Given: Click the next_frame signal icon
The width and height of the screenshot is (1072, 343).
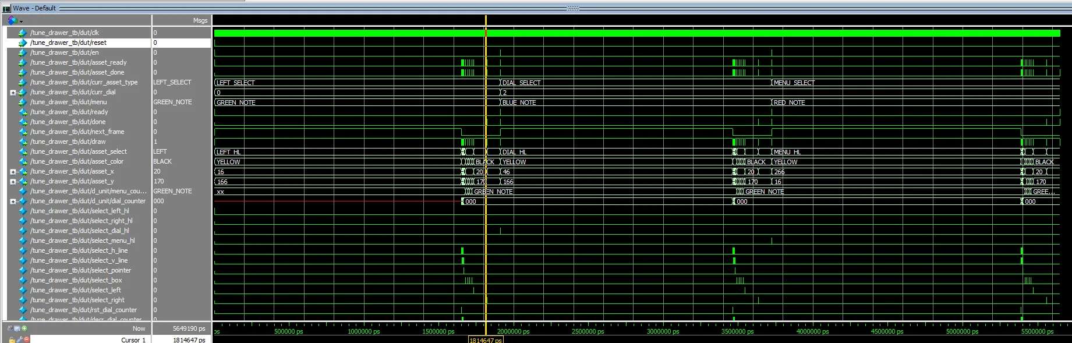Looking at the screenshot, I should 23,132.
